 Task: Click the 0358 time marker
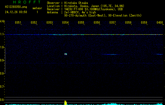click(x=128, y=23)
